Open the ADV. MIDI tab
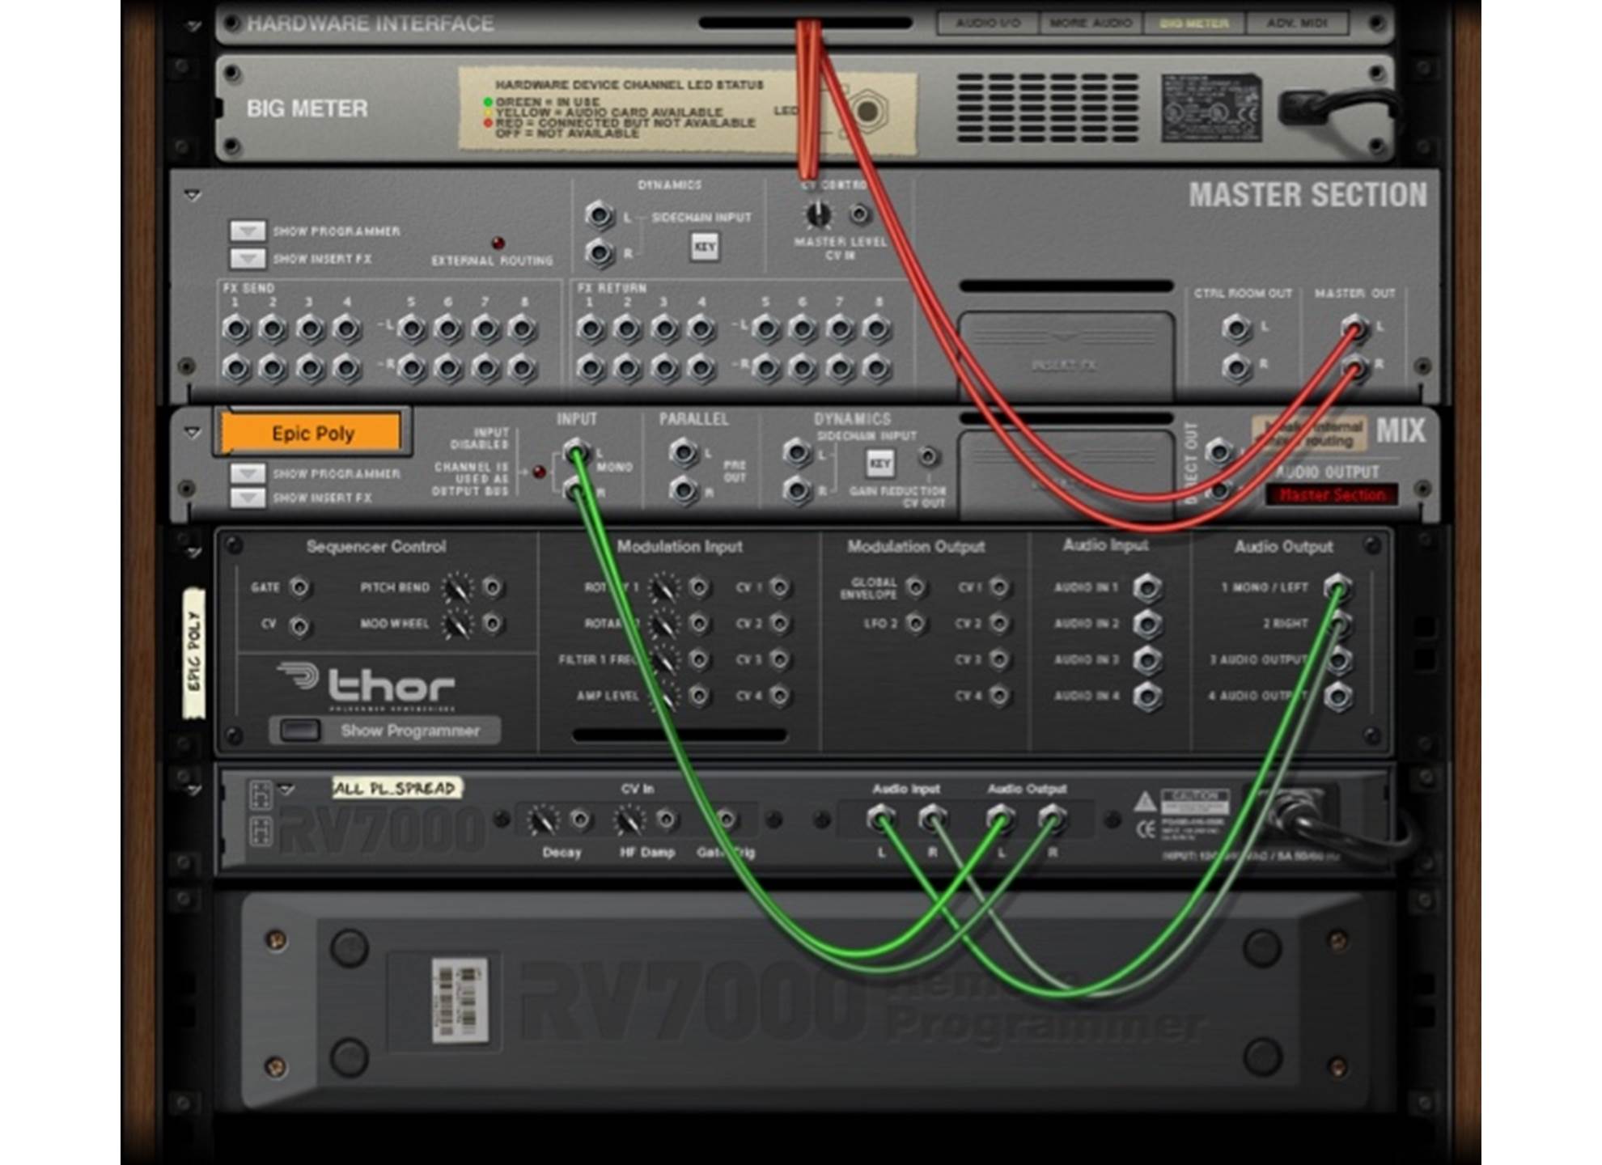 [1297, 23]
